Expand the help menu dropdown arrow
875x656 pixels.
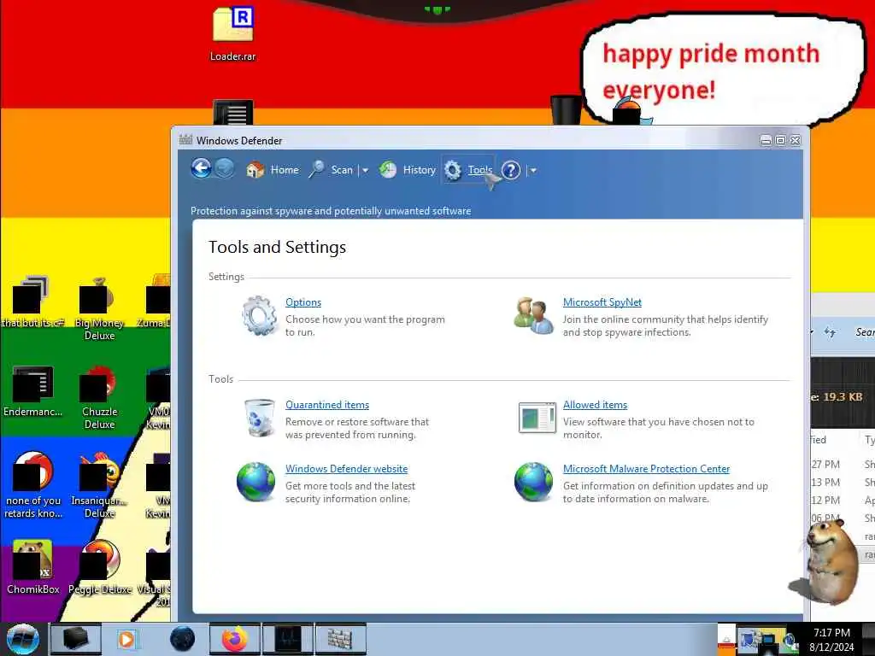tap(533, 170)
